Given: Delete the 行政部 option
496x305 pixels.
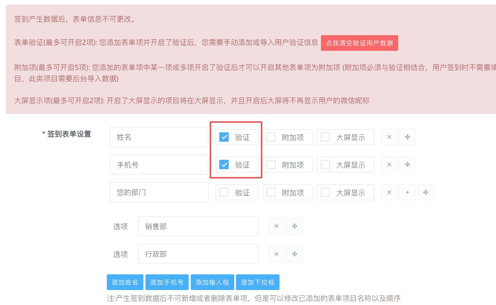Looking at the screenshot, I should [276, 254].
